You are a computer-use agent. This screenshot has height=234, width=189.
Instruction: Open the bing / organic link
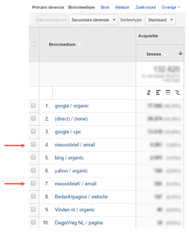[69, 158]
